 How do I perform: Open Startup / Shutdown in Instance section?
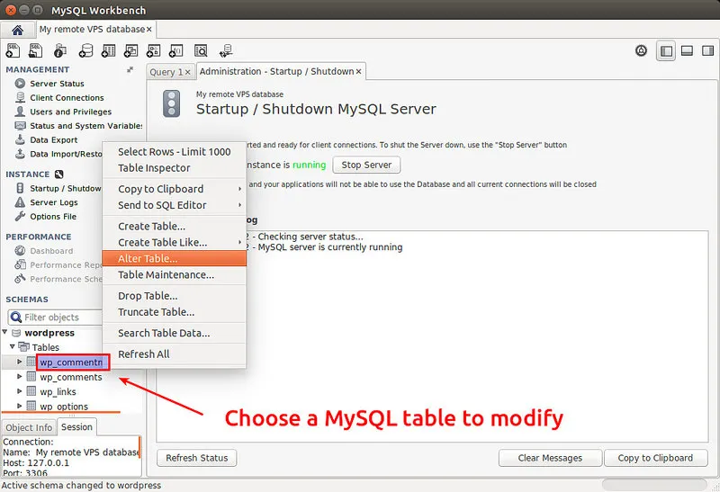[65, 188]
